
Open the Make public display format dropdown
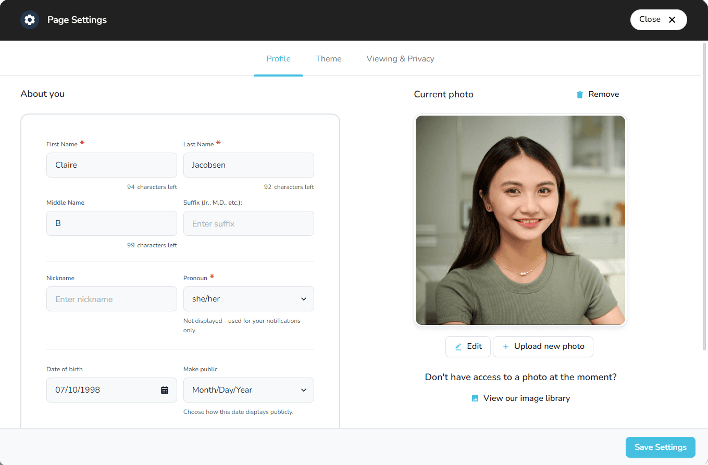coord(249,389)
